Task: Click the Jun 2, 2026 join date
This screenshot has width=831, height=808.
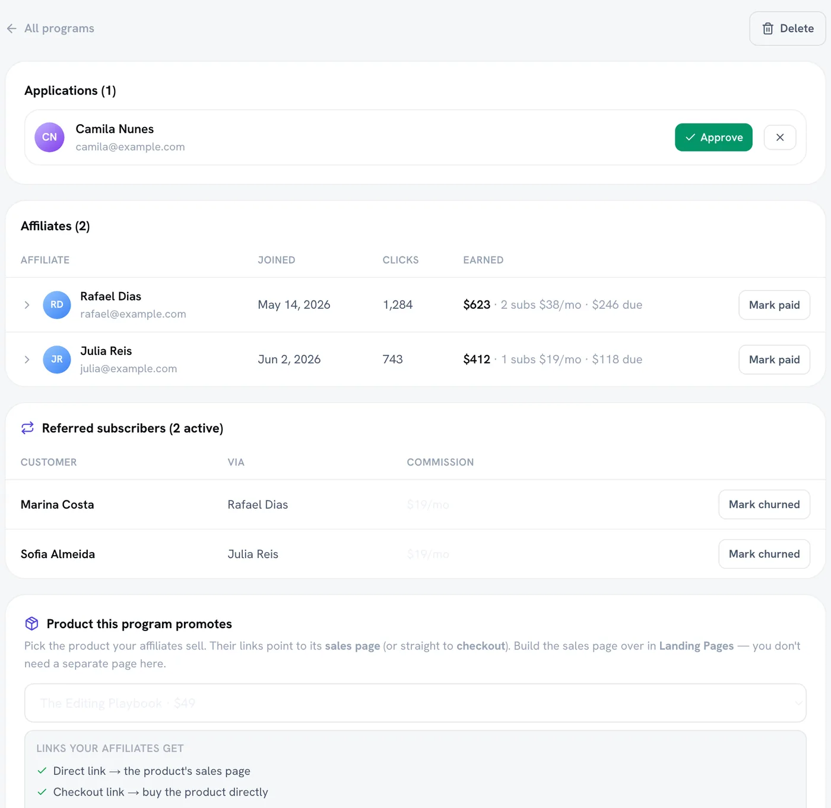Action: tap(289, 359)
